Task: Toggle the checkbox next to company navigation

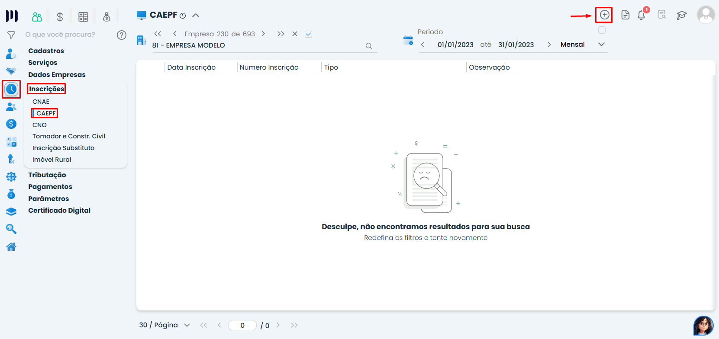Action: (x=308, y=34)
